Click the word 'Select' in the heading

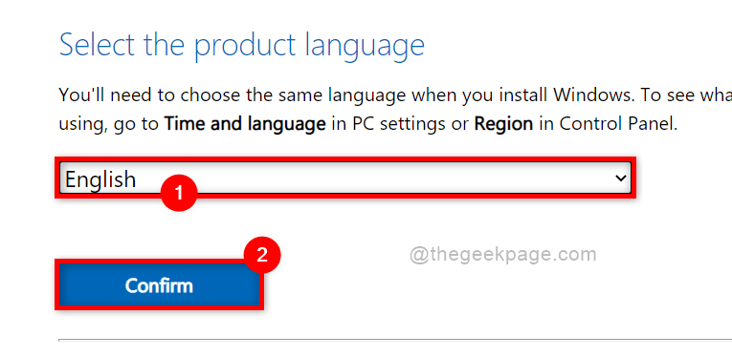pos(98,45)
